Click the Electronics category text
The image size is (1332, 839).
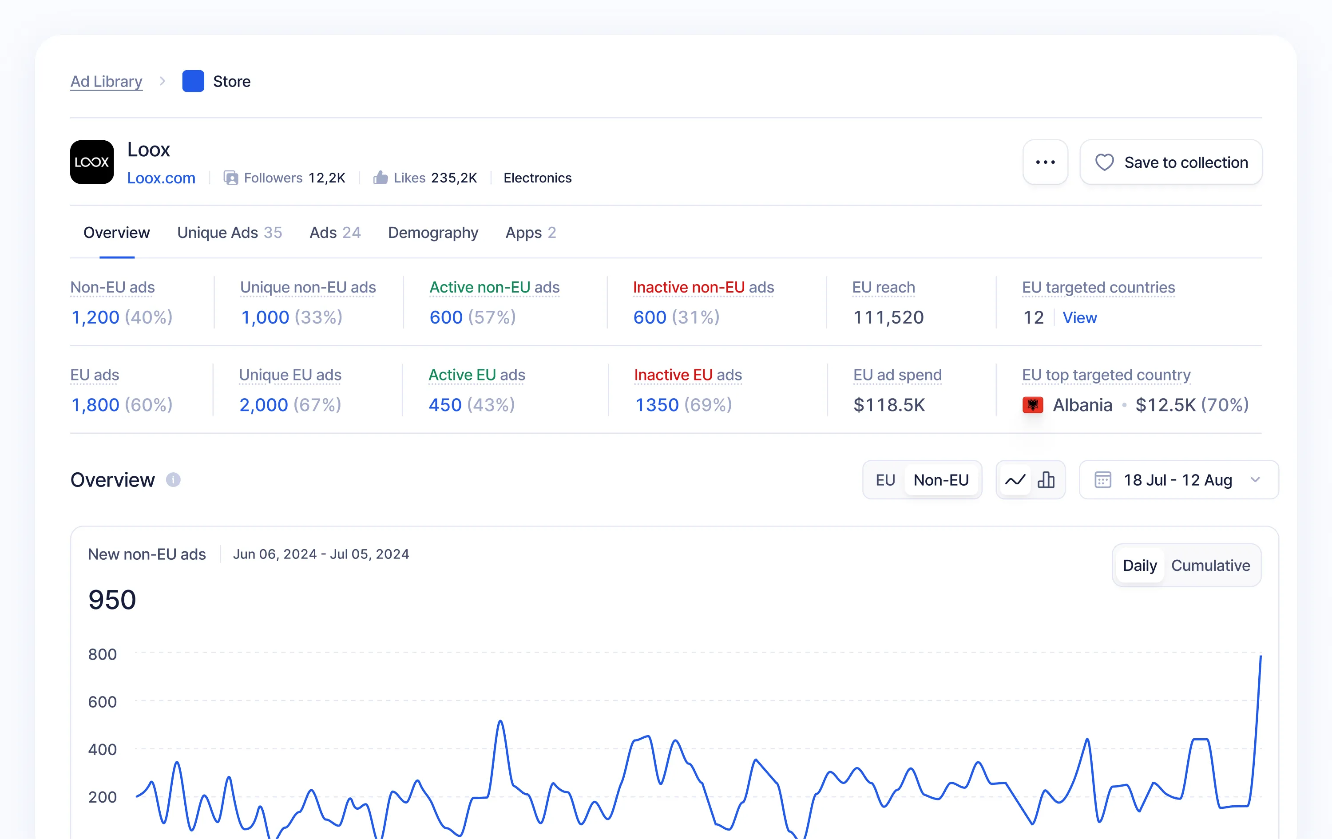(537, 178)
